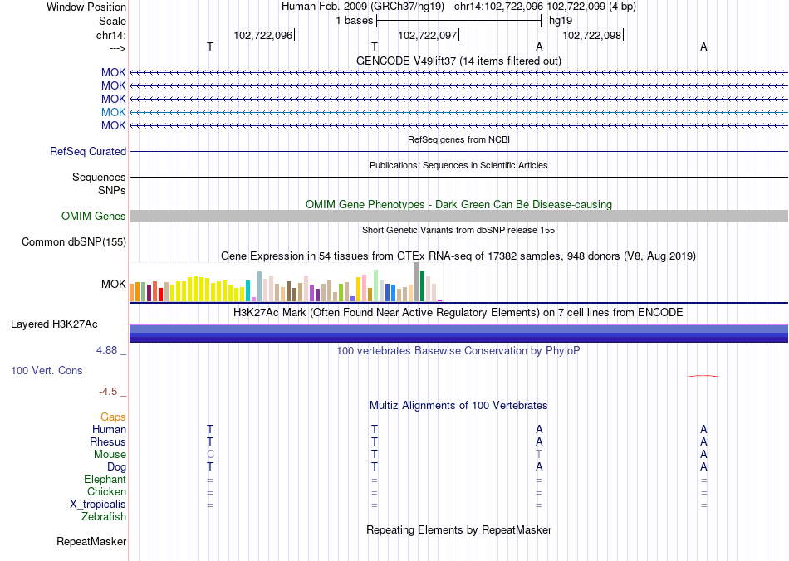Select the X_tropicalis species row label

tap(98, 505)
